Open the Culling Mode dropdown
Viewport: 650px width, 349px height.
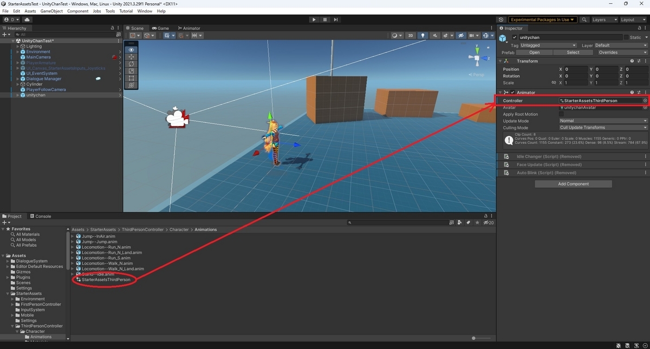point(603,128)
